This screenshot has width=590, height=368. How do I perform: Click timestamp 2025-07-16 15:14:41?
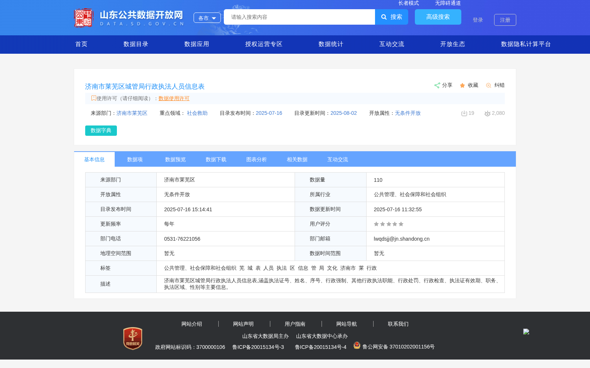tap(188, 209)
